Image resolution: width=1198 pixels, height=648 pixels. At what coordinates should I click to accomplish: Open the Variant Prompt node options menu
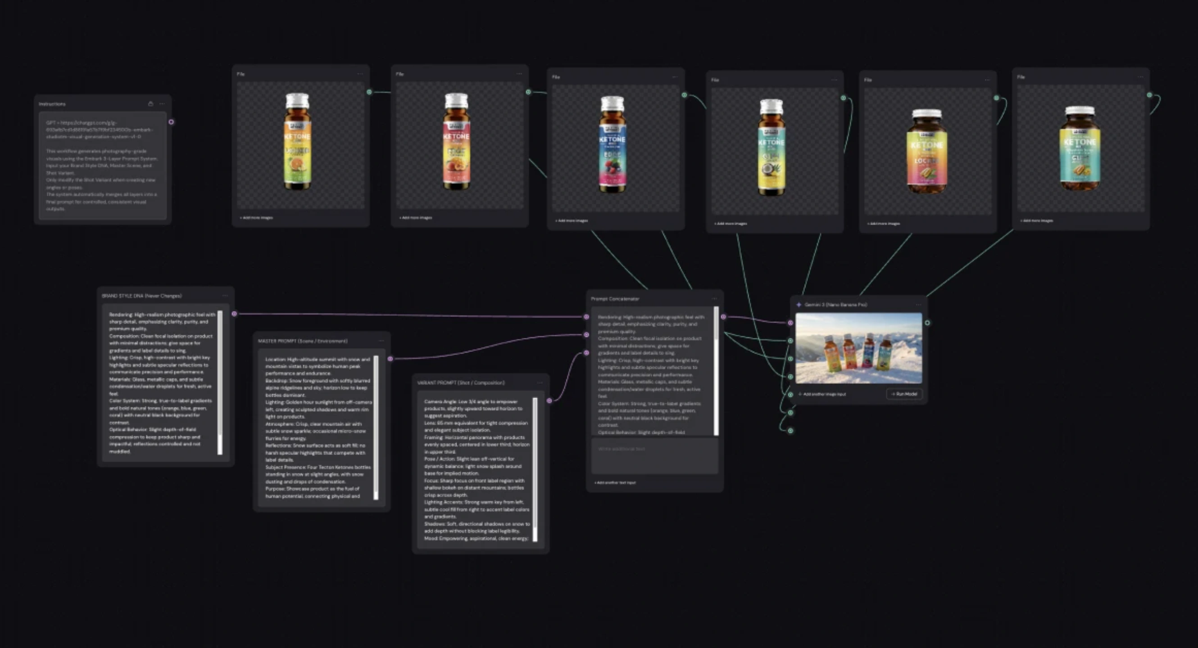[x=540, y=383]
